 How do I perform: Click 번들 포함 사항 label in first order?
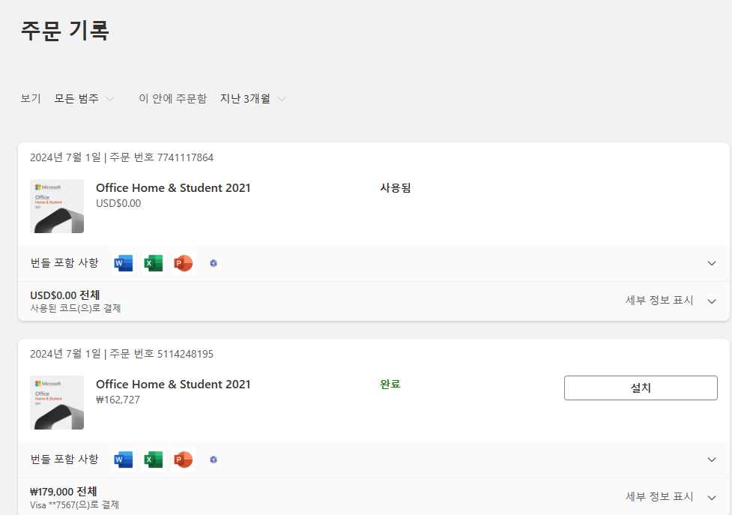click(64, 263)
